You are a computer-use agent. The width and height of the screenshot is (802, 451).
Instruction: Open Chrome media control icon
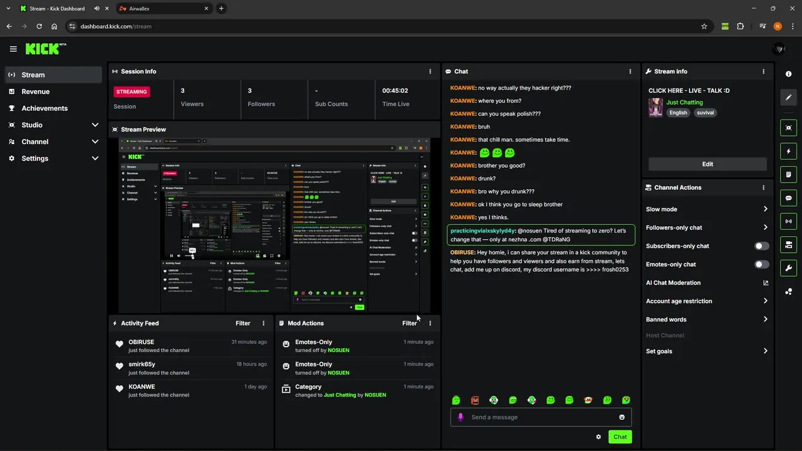[x=763, y=26]
